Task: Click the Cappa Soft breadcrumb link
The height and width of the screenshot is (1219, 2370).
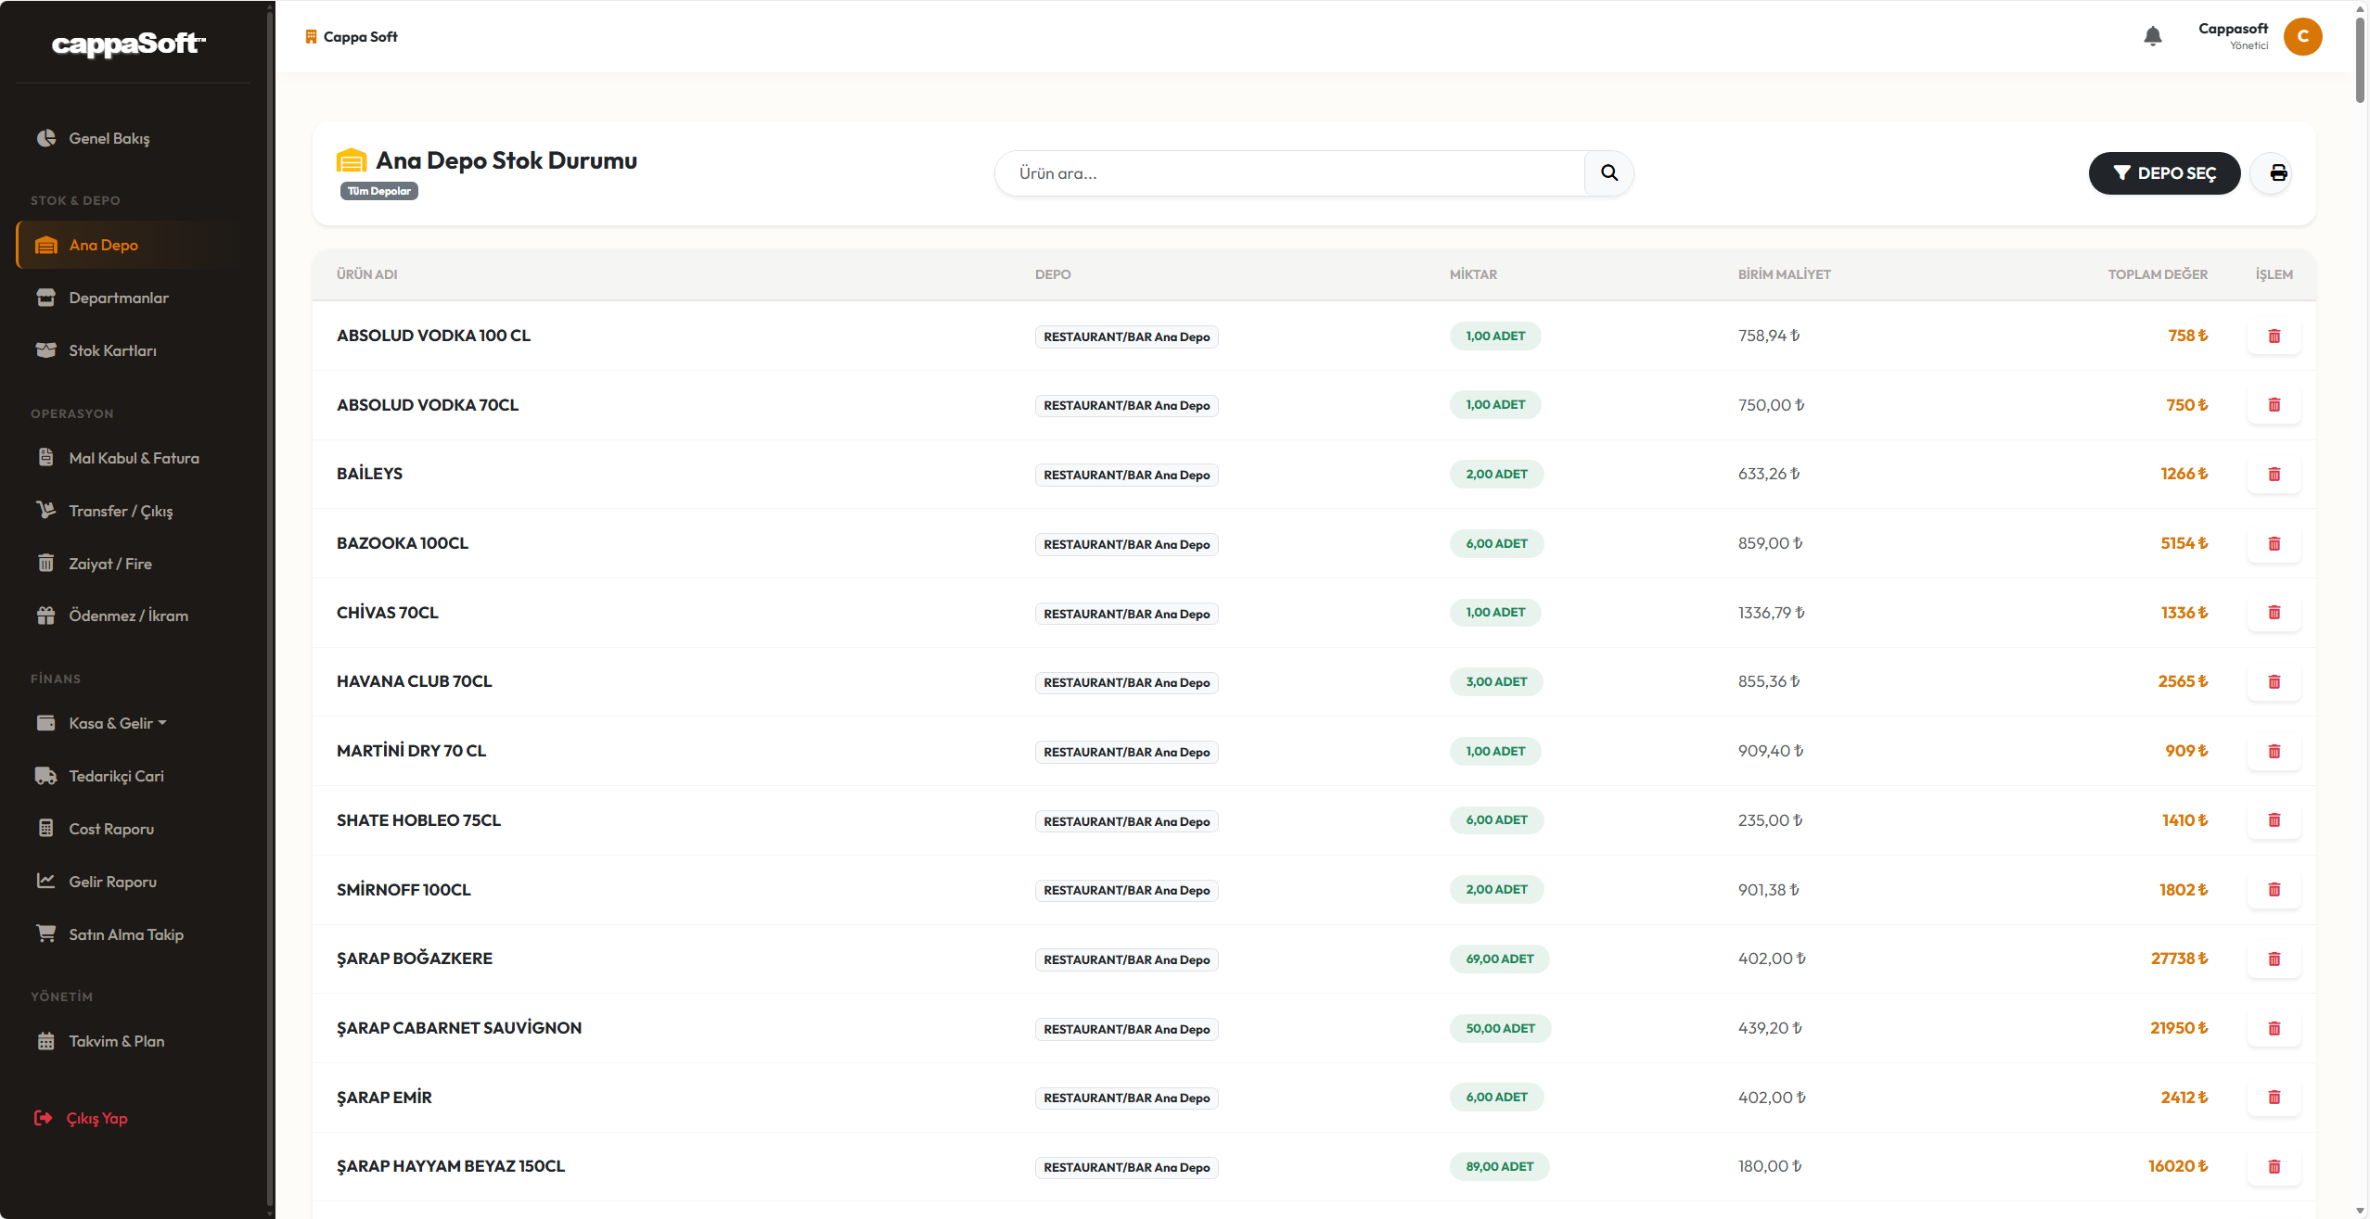Action: [x=360, y=37]
